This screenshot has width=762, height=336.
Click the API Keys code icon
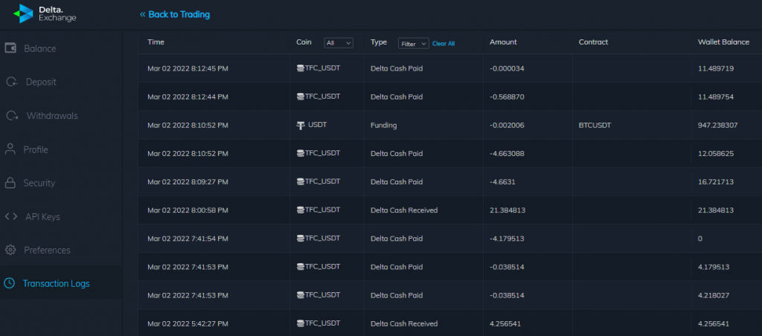click(x=10, y=216)
